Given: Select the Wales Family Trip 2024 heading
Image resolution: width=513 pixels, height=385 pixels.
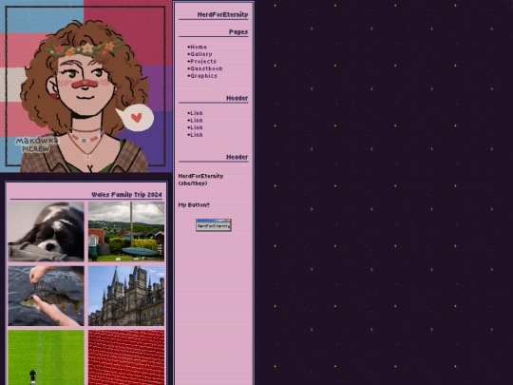Looking at the screenshot, I should click(126, 195).
